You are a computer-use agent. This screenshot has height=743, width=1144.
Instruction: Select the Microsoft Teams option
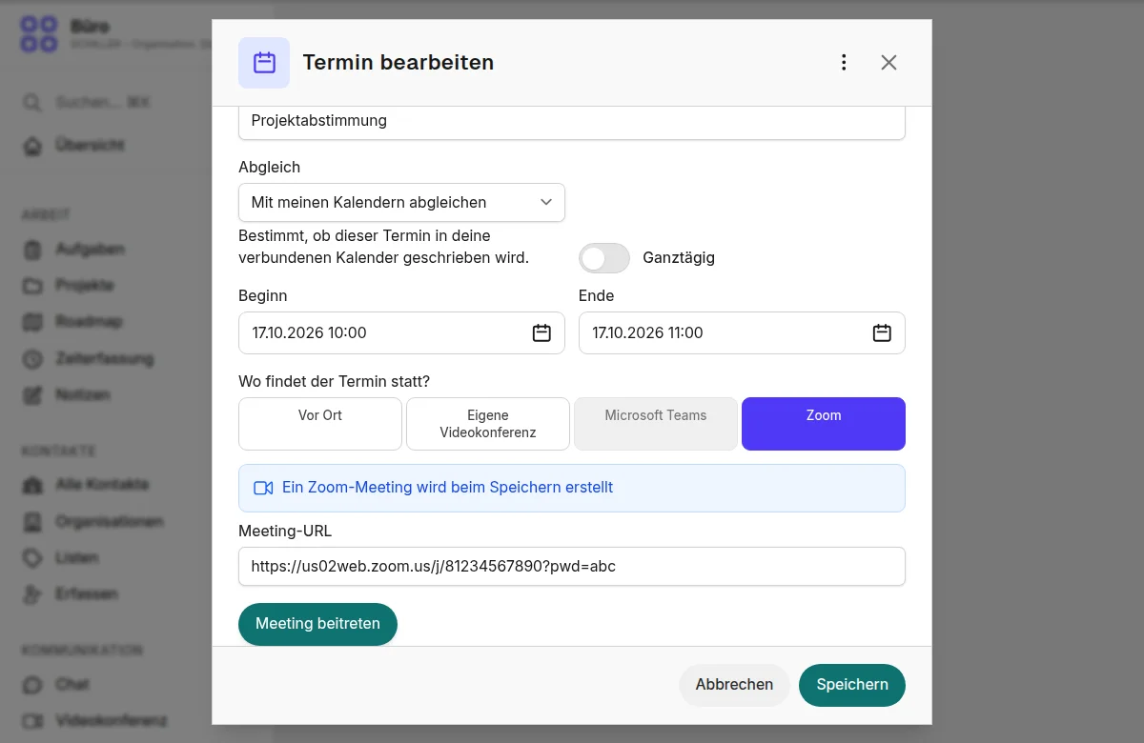click(656, 424)
